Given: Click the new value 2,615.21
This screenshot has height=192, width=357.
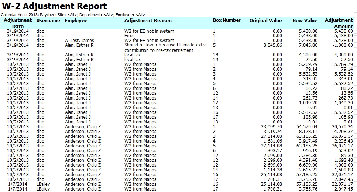Looking at the screenshot, I should tap(308, 170).
